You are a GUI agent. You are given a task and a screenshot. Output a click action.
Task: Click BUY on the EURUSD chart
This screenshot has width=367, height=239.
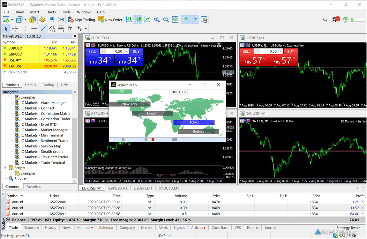[136, 51]
